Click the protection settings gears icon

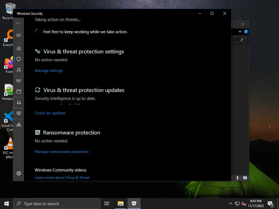pos(38,51)
